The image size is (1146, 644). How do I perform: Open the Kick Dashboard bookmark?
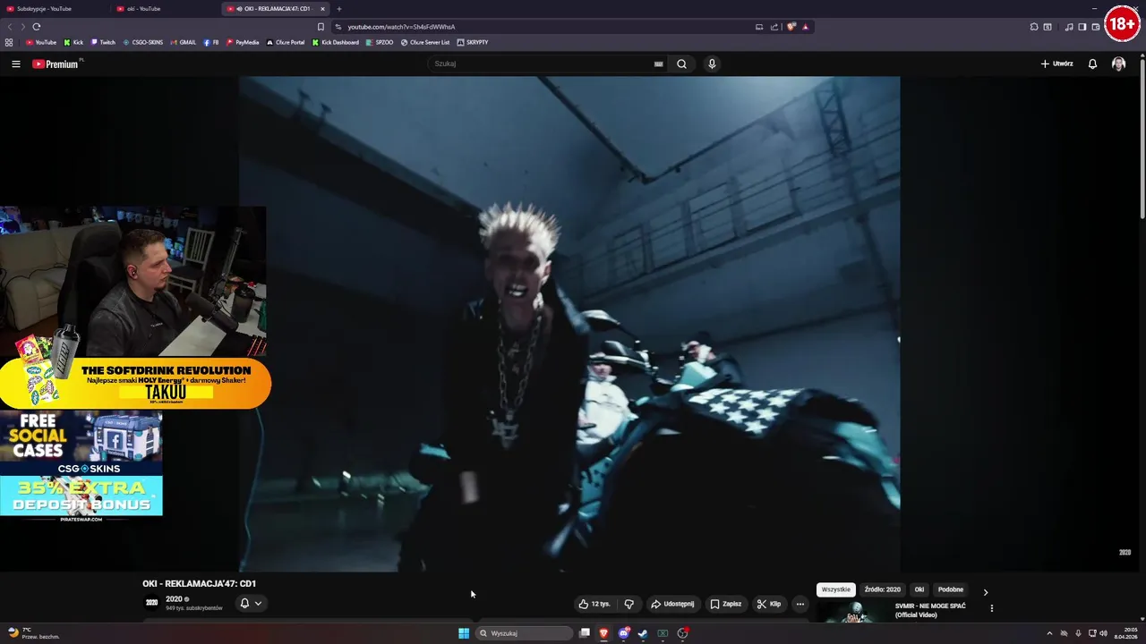pyautogui.click(x=336, y=42)
